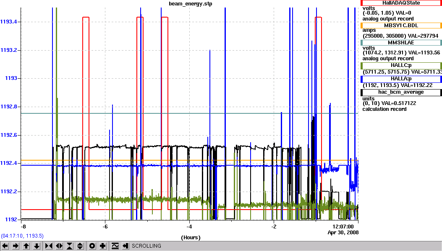Screen dimensions: 442x251
Task: Click the VAL=1193.56 range text under MMSHLAE
Action: tap(401, 53)
